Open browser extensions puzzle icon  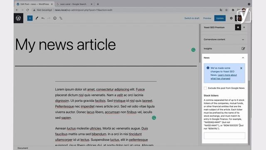[x=233, y=10]
